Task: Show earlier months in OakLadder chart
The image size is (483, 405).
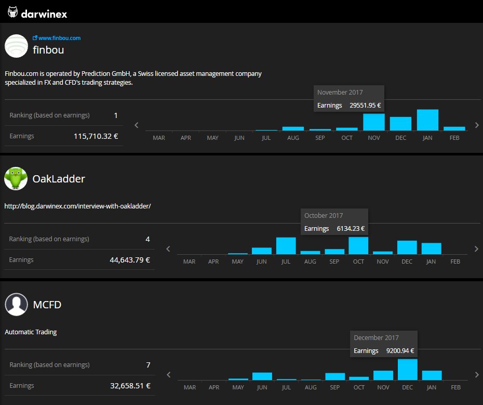Action: 168,249
